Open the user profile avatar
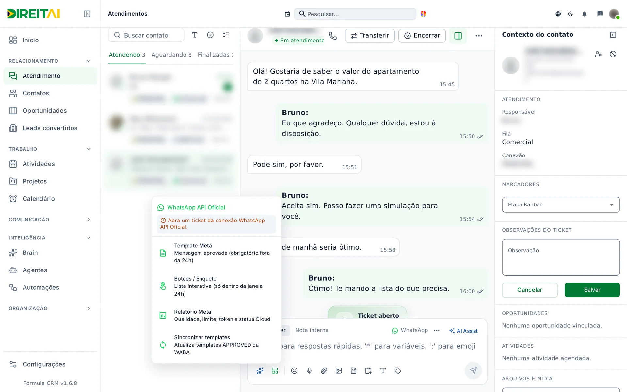The image size is (627, 392). (x=614, y=14)
